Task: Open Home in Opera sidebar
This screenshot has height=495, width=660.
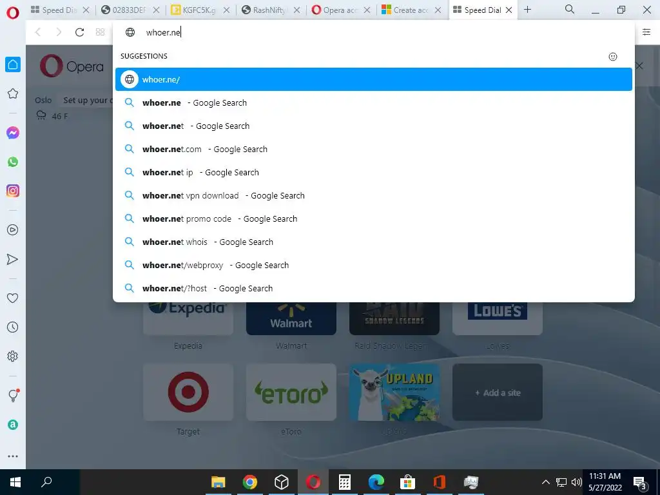Action: tap(13, 64)
